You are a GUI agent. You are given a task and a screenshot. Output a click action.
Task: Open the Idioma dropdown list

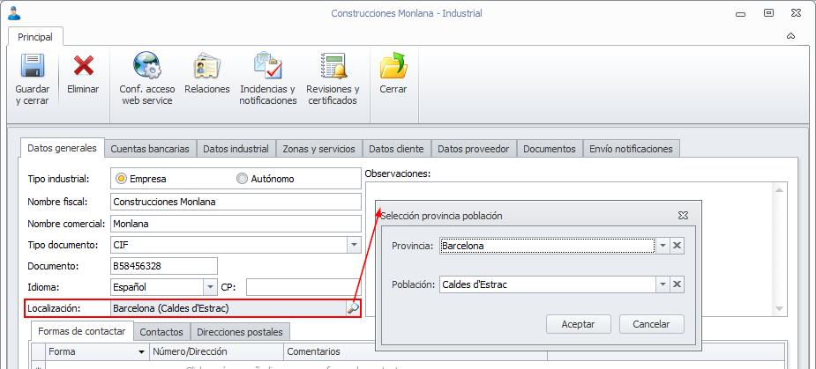209,287
